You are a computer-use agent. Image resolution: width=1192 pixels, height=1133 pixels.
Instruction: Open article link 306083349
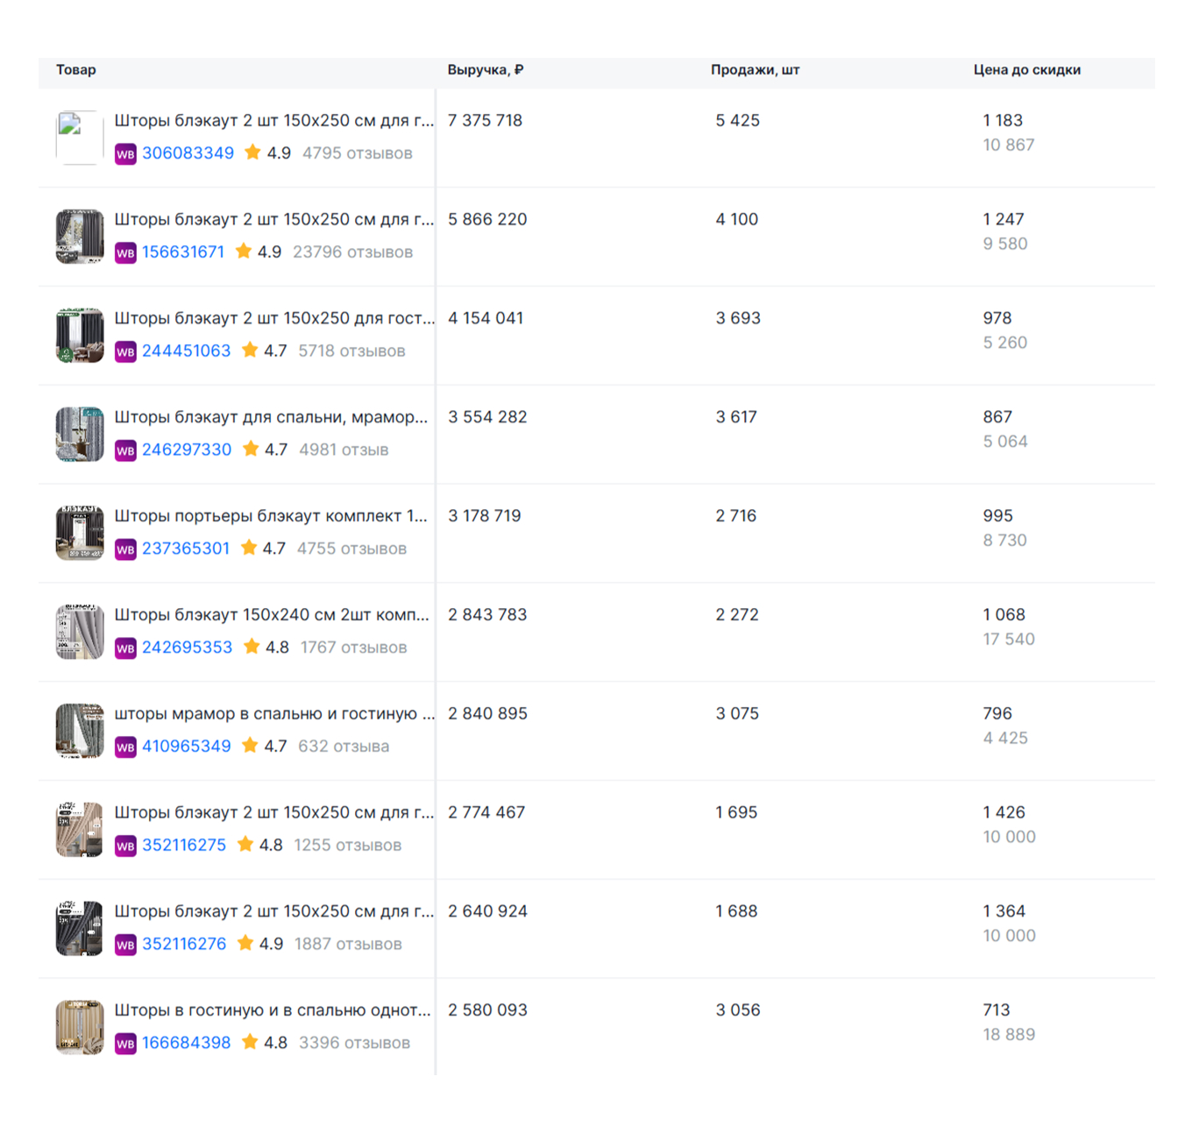(x=188, y=153)
